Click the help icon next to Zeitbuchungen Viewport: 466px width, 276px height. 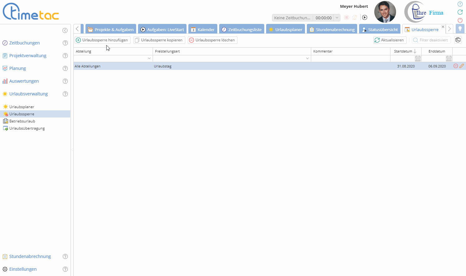[x=65, y=43]
